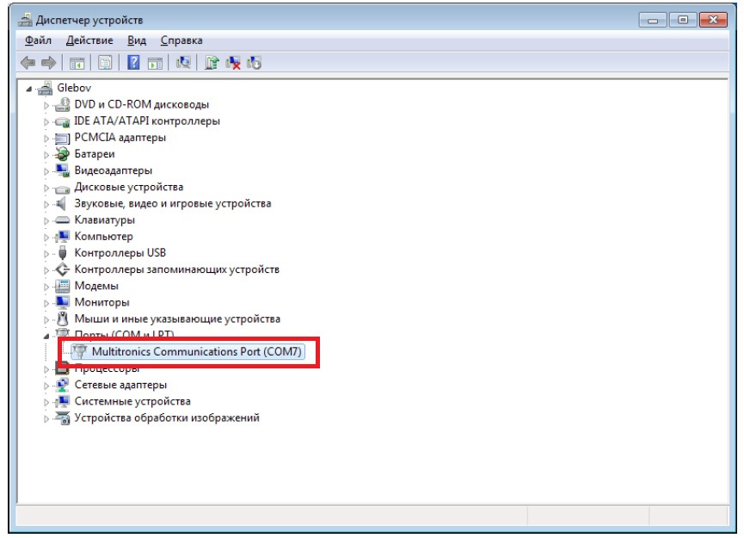Click the Сетевые адаптеры network icon
The image size is (744, 538).
click(x=62, y=385)
